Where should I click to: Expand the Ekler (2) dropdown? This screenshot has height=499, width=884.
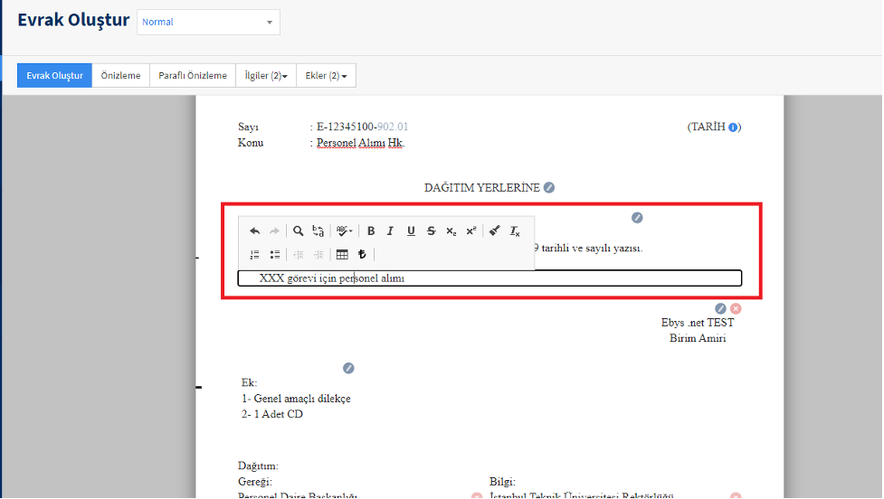(326, 75)
